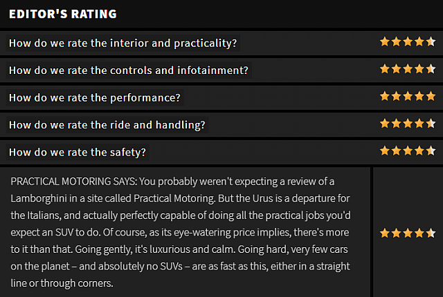Click the safety star rating

tap(408, 151)
